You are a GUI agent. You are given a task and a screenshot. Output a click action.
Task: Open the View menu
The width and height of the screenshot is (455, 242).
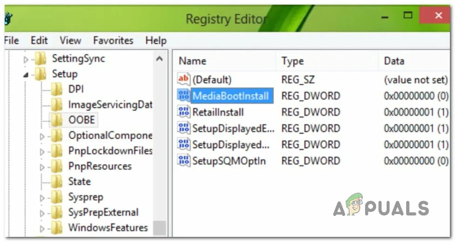pos(70,40)
